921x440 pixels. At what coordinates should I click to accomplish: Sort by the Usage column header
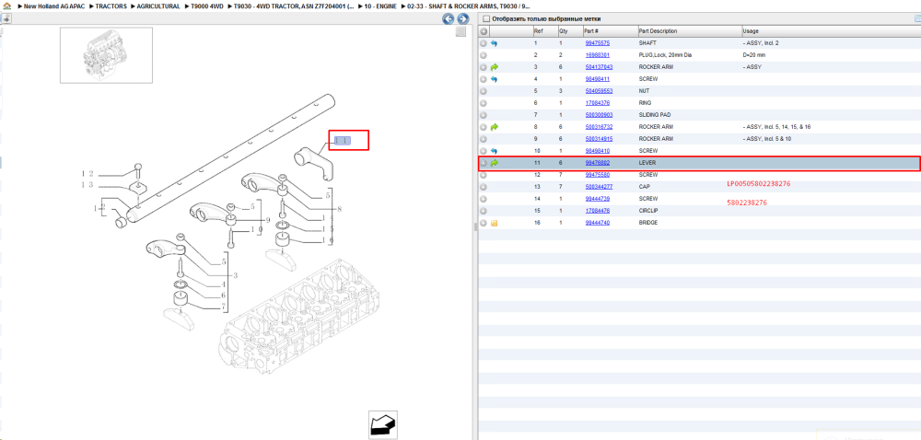click(831, 31)
